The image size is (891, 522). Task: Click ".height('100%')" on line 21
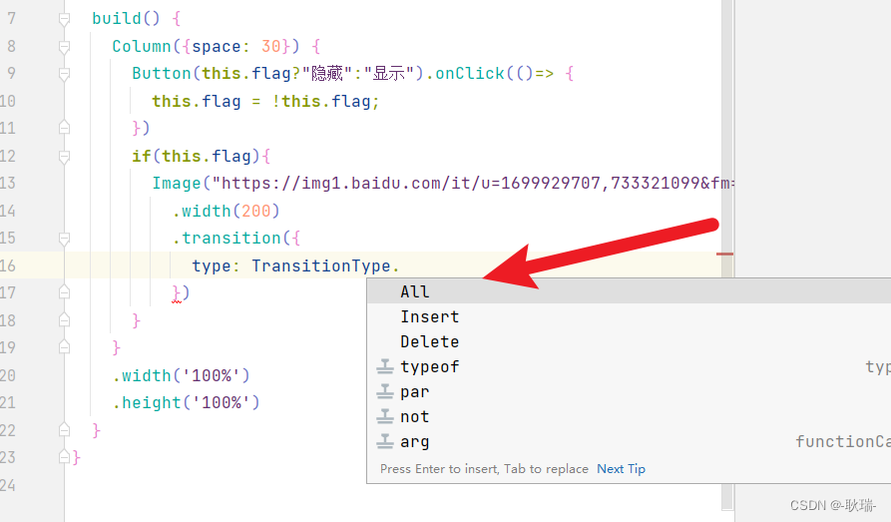click(187, 402)
